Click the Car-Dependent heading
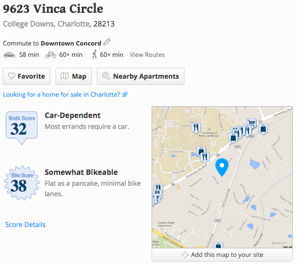Viewport: 297px width, 264px height. [x=73, y=116]
